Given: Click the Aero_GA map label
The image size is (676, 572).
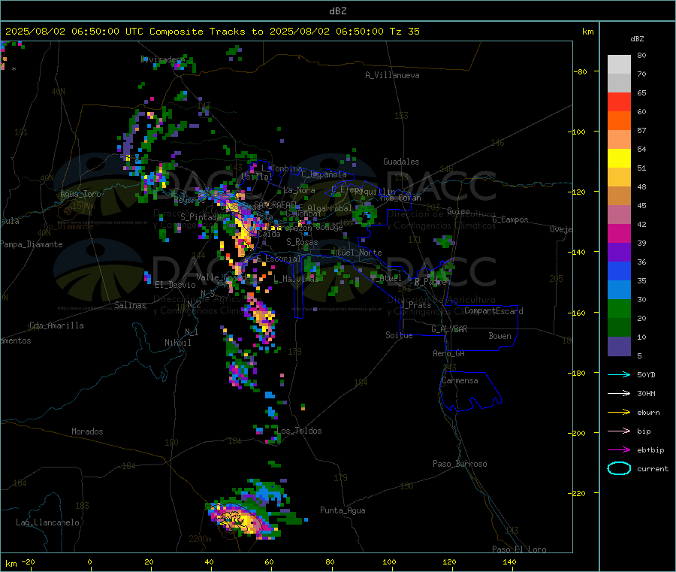Looking at the screenshot, I should click(449, 353).
